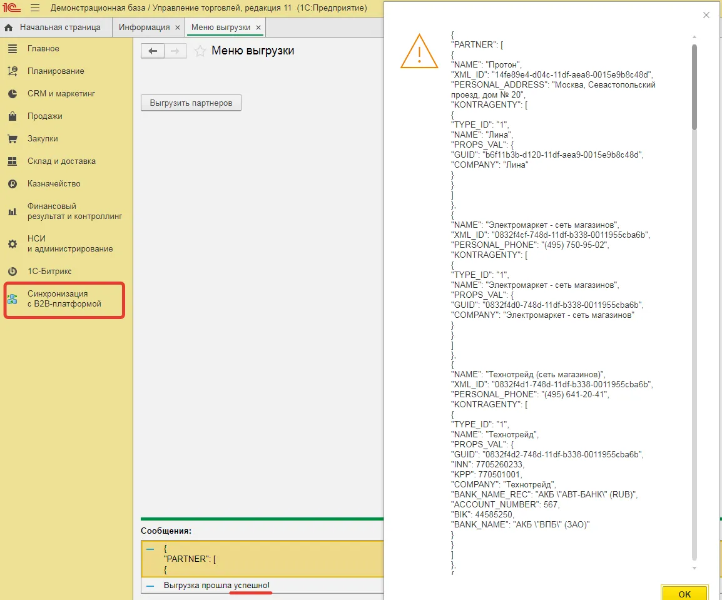
Task: Open the НСИ и администрирование gear icon
Action: point(13,244)
